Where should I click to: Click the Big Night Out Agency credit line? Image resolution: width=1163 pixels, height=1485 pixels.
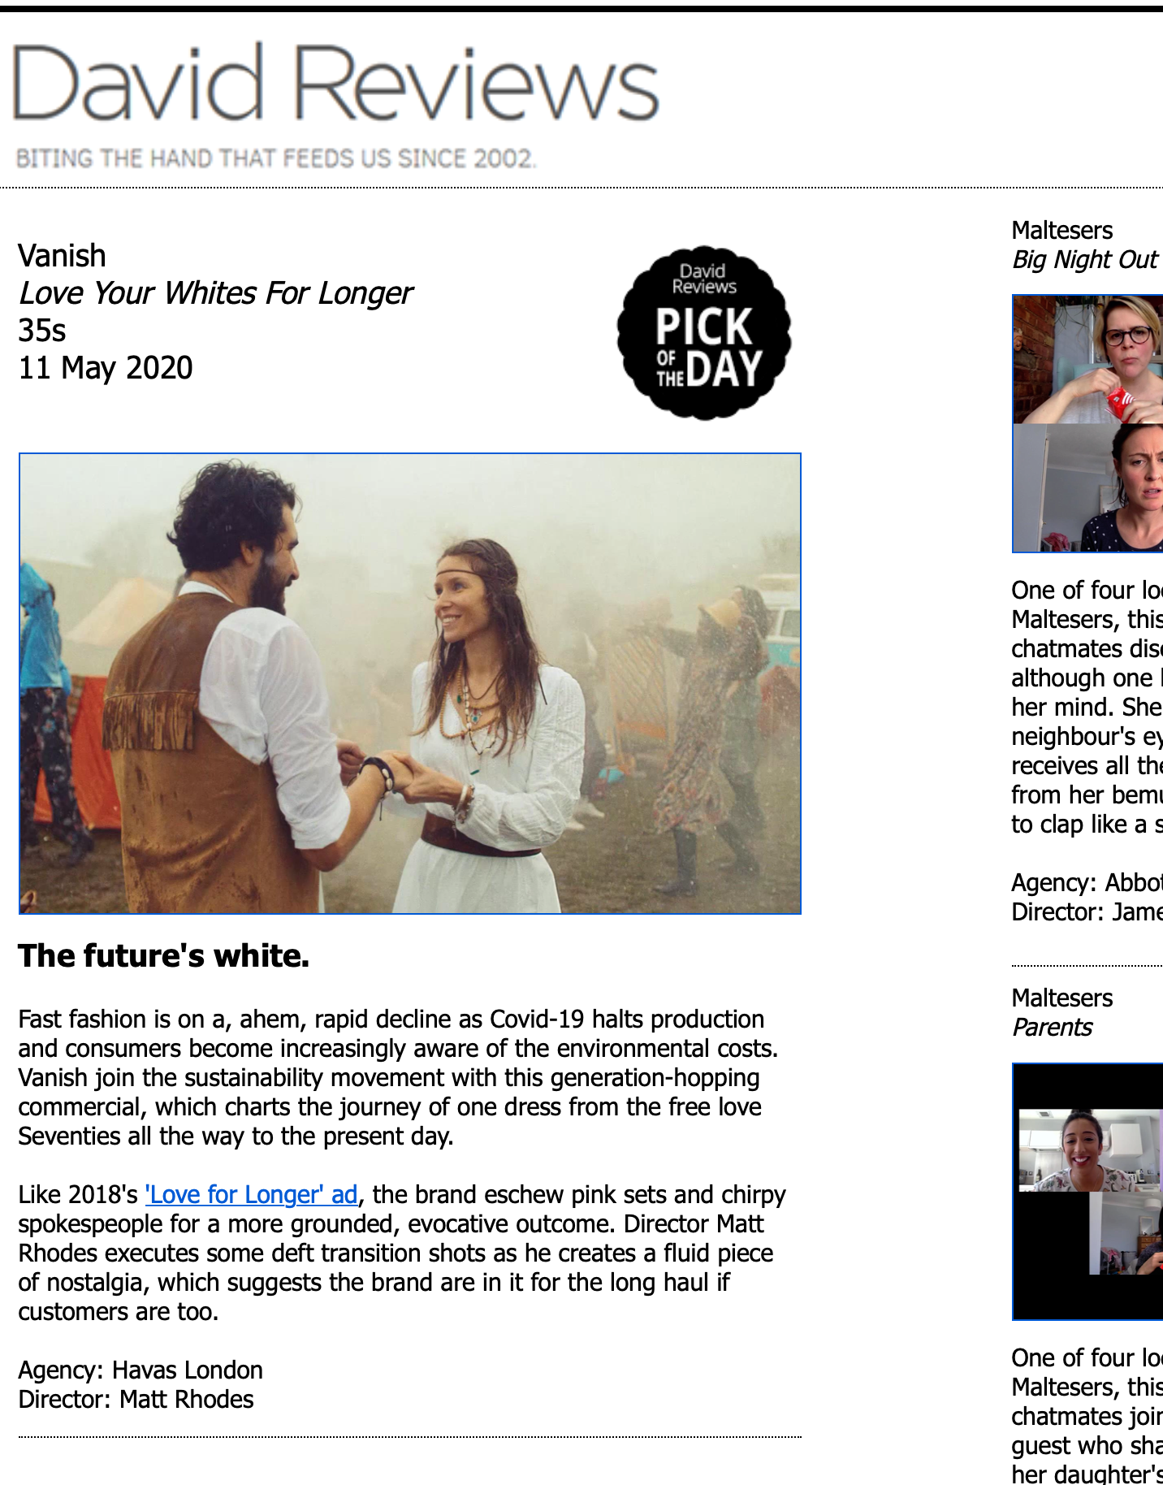point(1087,882)
